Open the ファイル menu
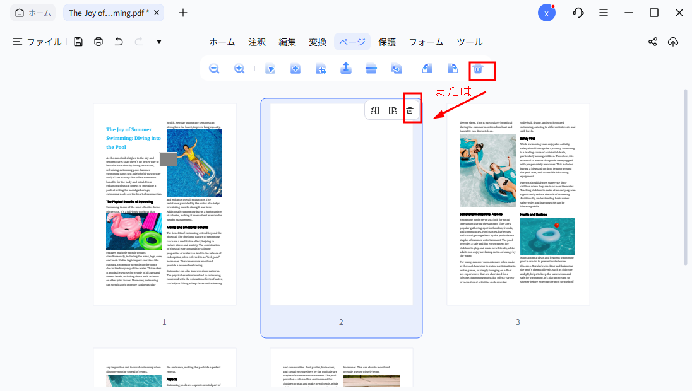 click(37, 42)
